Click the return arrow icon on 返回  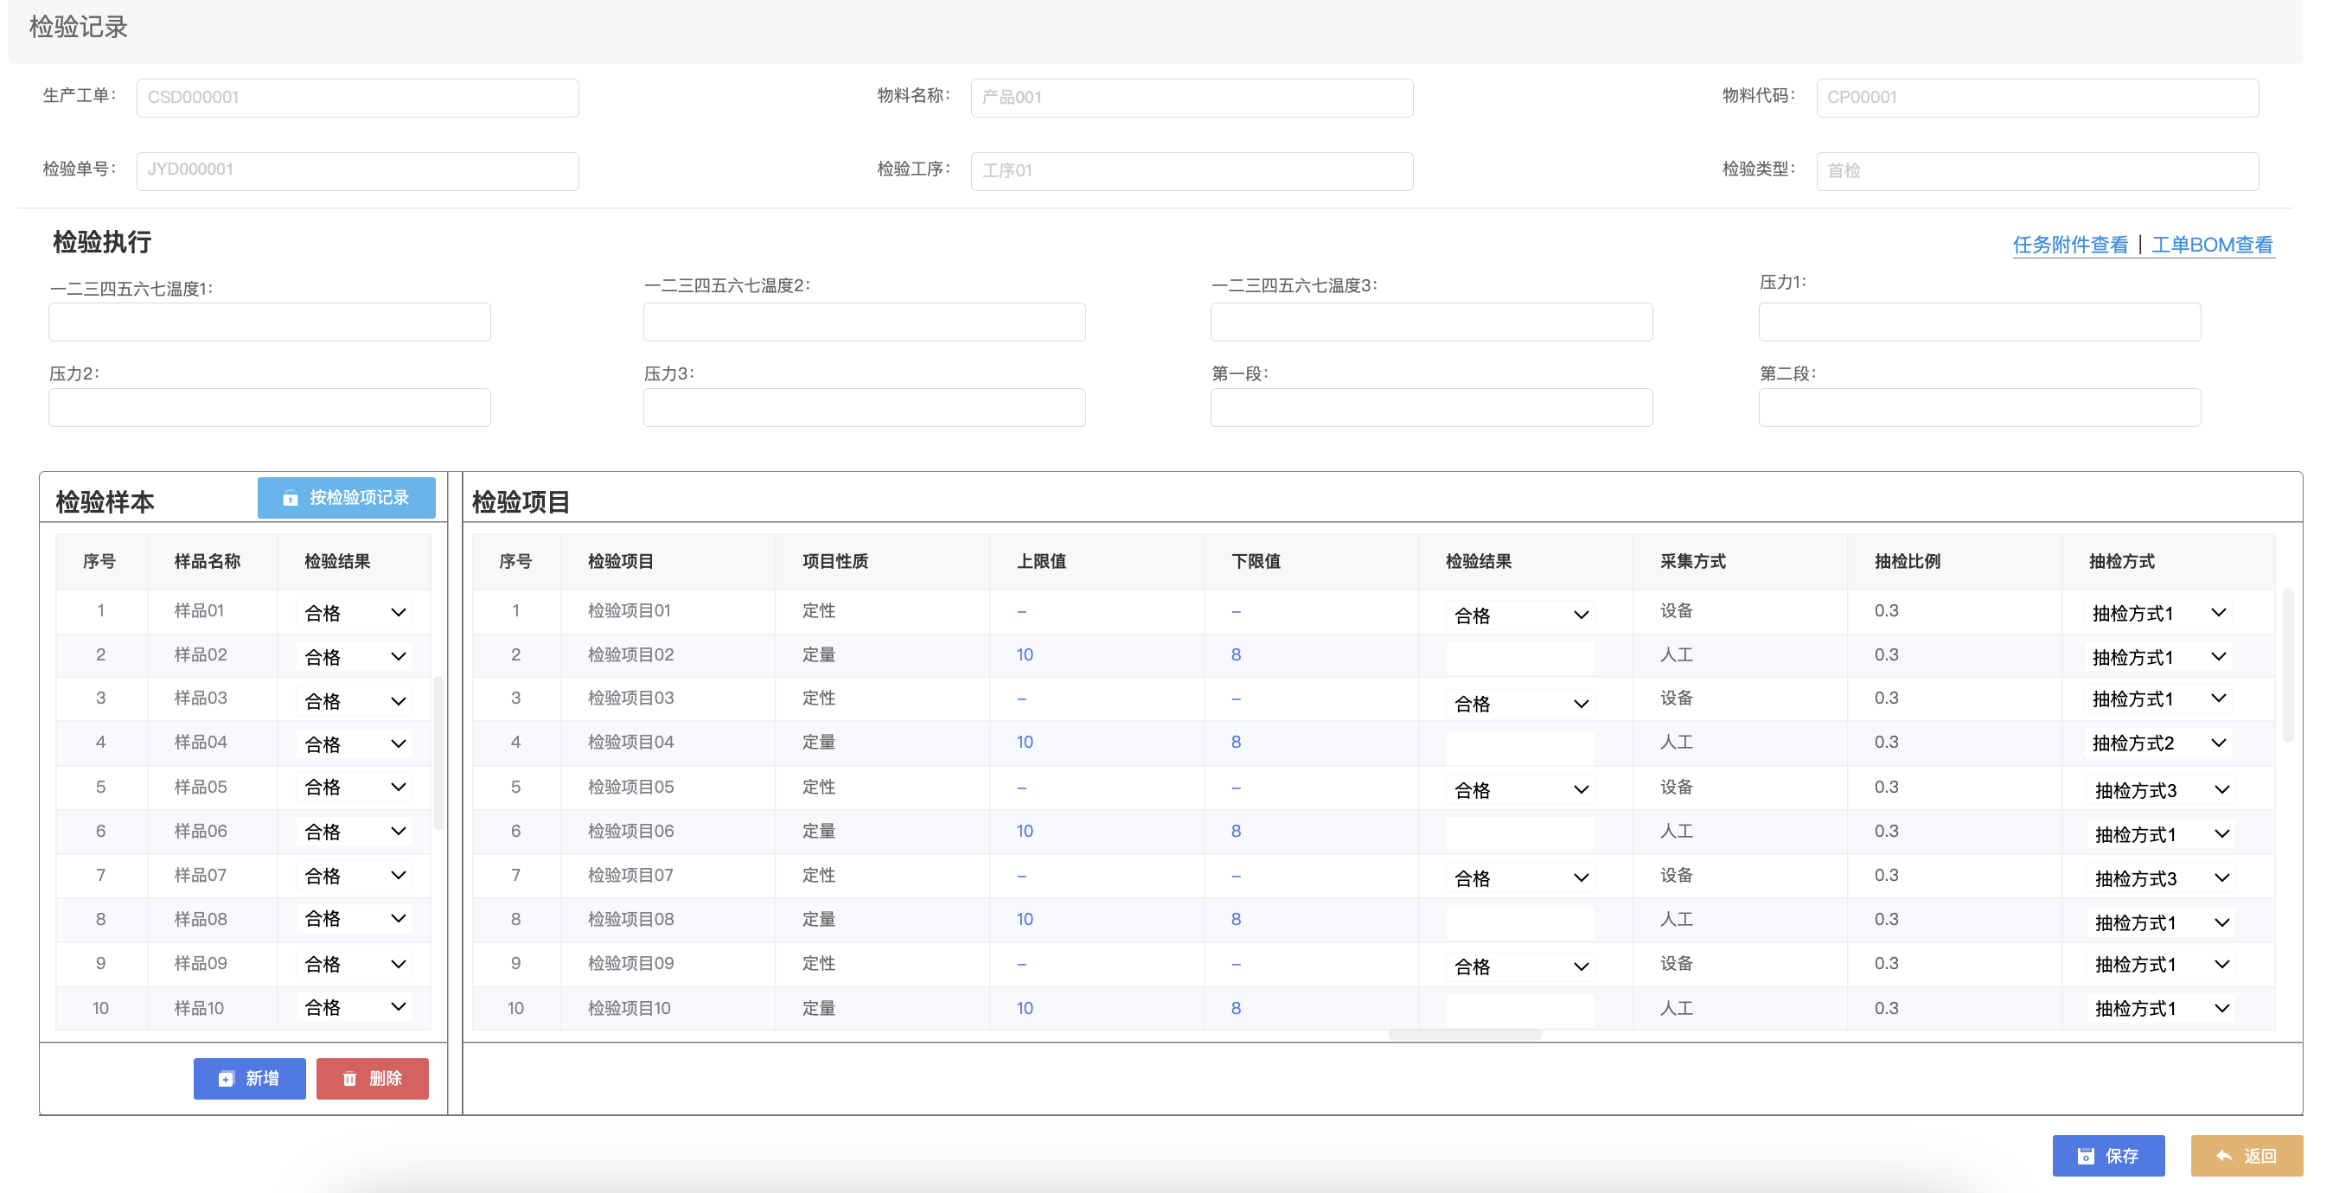2224,1156
